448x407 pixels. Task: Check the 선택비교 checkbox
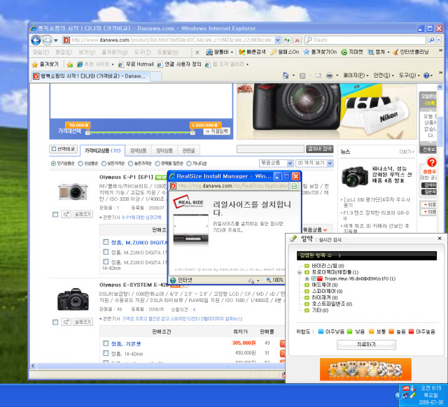pos(53,149)
